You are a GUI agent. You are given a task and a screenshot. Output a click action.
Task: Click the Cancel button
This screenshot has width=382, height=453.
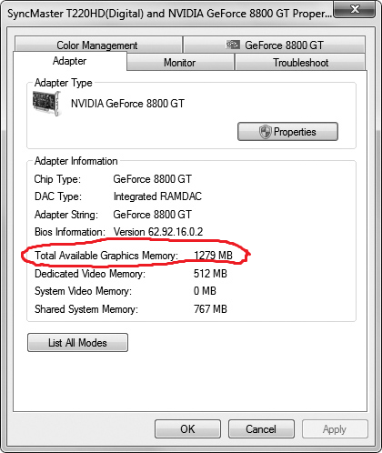click(x=261, y=429)
